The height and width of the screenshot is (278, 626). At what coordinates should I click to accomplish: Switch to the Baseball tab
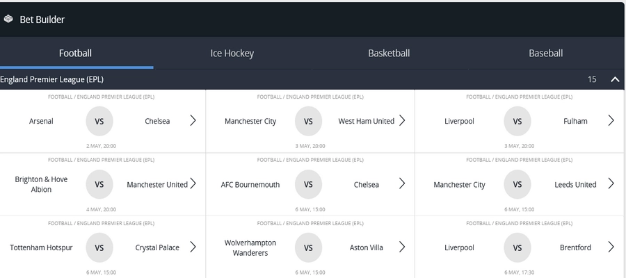(x=546, y=53)
